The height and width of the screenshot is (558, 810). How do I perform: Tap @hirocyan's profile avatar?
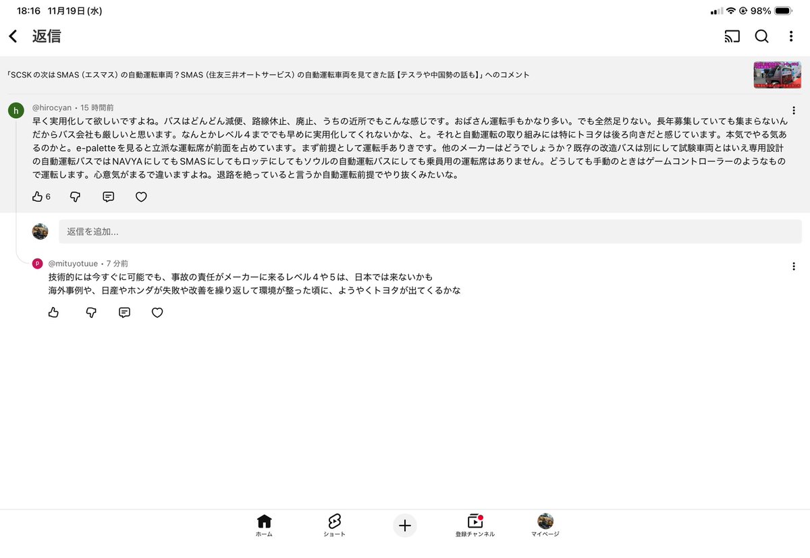(16, 110)
